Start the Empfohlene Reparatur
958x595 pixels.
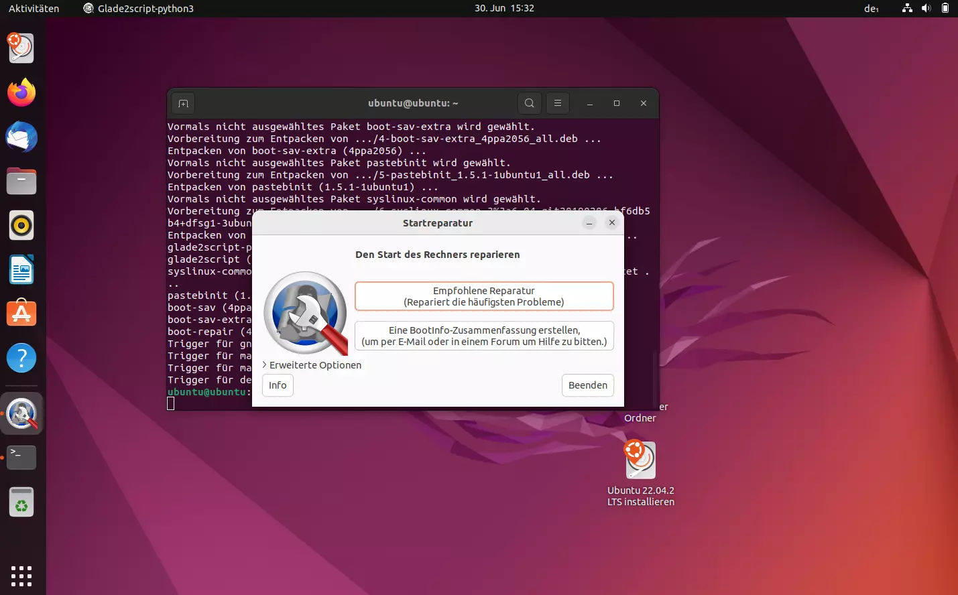click(x=484, y=295)
